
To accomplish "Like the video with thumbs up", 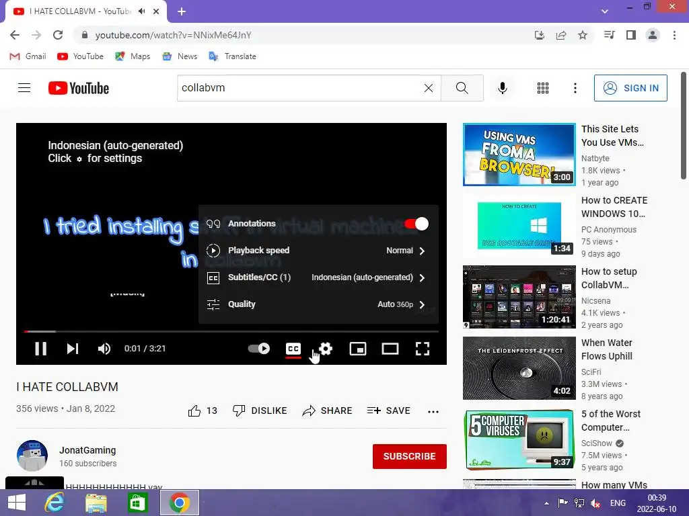I will click(x=202, y=411).
